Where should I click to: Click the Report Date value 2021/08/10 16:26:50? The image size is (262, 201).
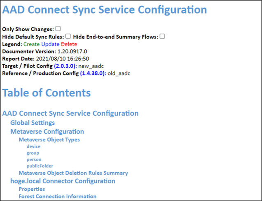(x=63, y=59)
